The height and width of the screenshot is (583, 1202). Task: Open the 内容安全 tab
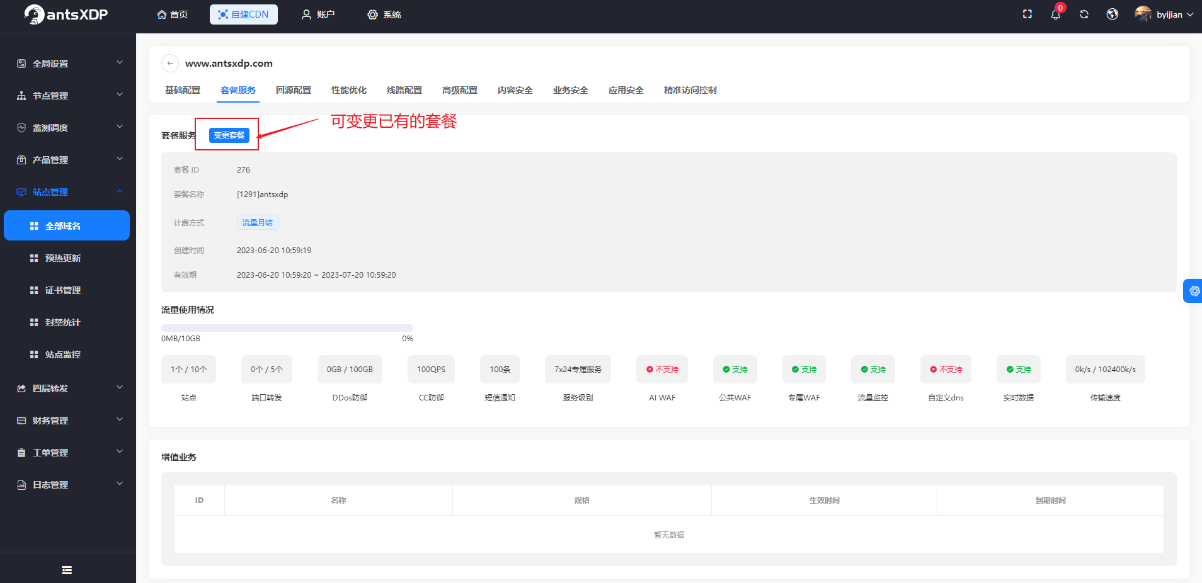[x=515, y=90]
